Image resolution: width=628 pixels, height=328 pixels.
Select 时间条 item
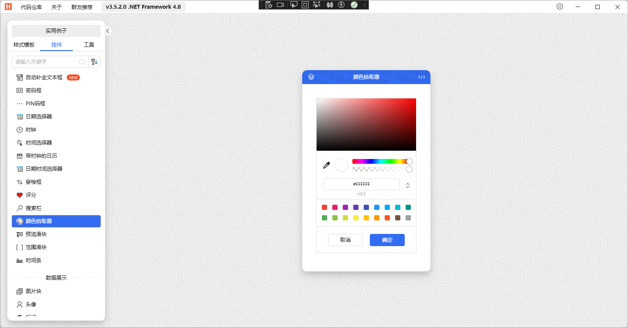click(56, 260)
